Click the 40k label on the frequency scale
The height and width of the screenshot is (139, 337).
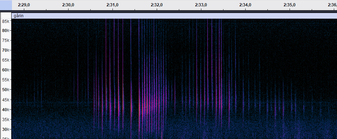click(6, 110)
